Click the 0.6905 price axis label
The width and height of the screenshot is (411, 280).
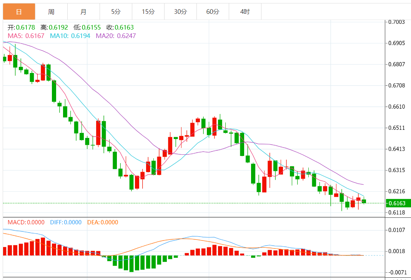pyautogui.click(x=396, y=43)
